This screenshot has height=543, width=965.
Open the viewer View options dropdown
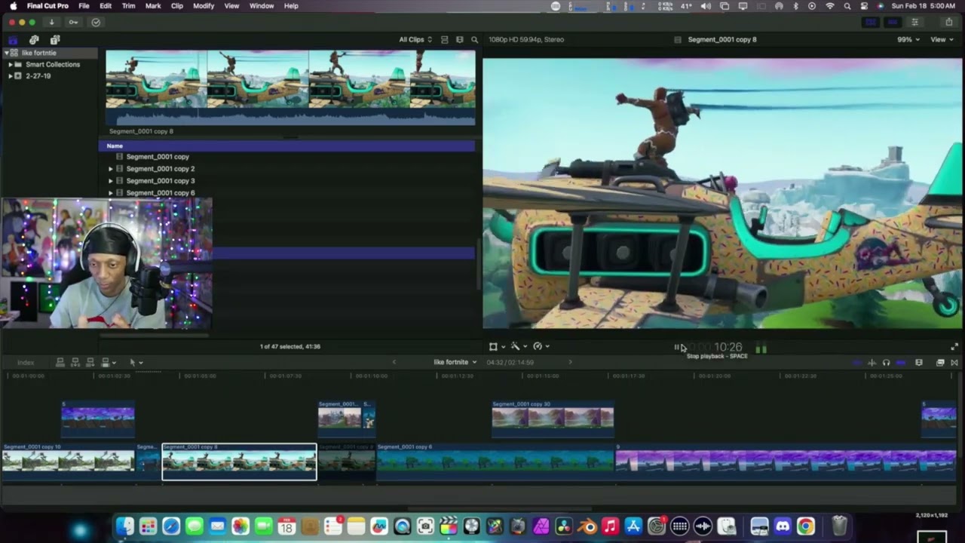942,39
